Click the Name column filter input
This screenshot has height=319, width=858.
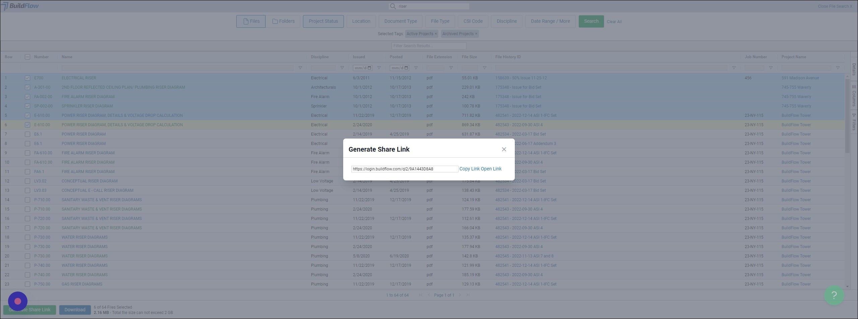pyautogui.click(x=177, y=68)
